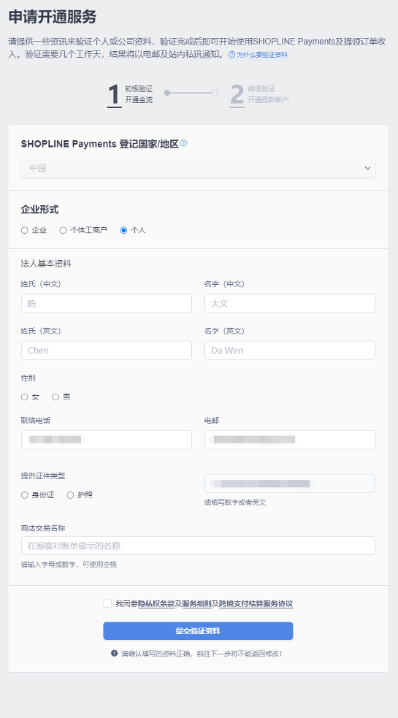Open the 为什么要验证资料 link
The height and width of the screenshot is (718, 398).
tap(262, 55)
